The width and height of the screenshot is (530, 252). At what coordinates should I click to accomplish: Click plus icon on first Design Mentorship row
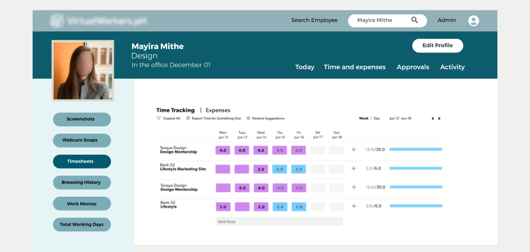coord(354,150)
